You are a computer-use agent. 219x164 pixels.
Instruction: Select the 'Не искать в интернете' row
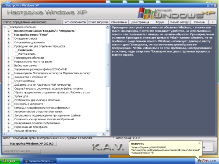tap(29, 104)
